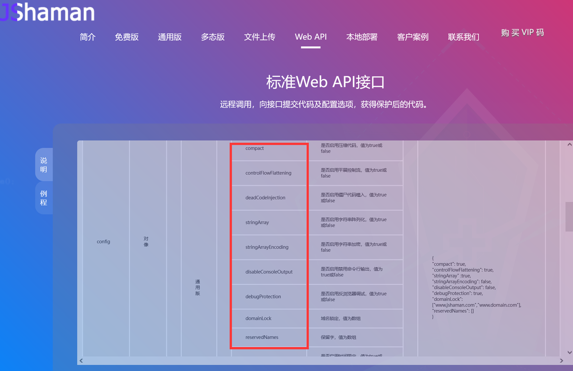Open the 免费版 navigation item
Image resolution: width=573 pixels, height=371 pixels.
(x=127, y=37)
